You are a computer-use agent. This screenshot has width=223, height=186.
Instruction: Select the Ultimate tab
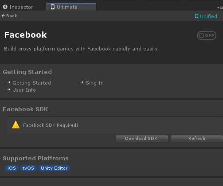tap(71, 7)
